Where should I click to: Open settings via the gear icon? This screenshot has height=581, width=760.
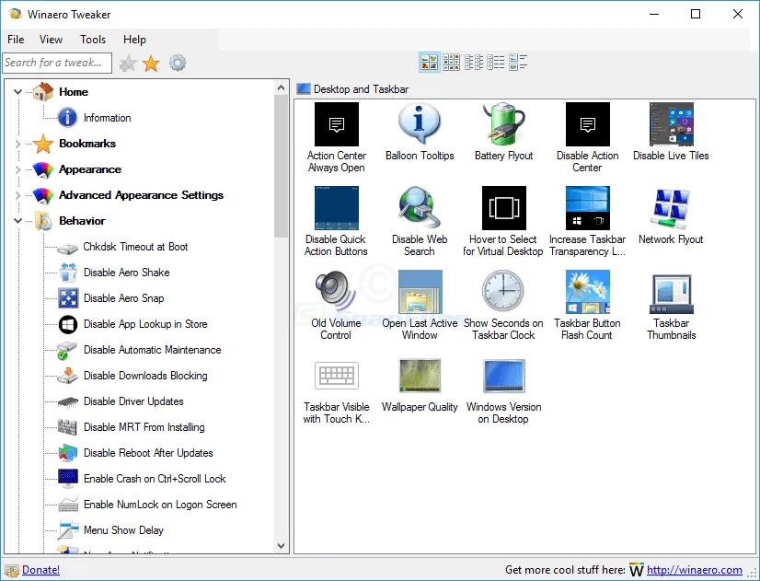coord(178,63)
